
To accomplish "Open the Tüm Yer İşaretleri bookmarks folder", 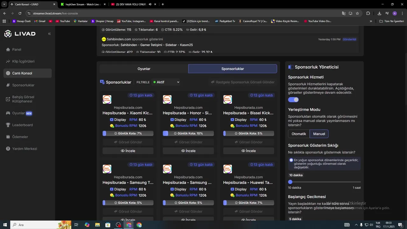I will [391, 21].
